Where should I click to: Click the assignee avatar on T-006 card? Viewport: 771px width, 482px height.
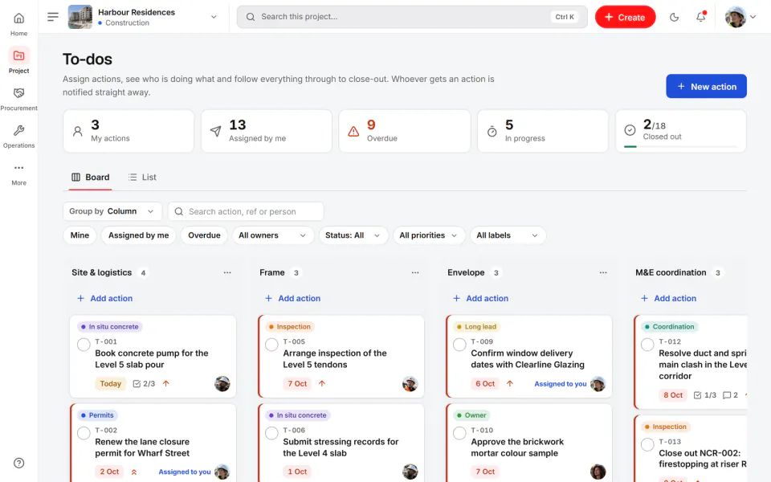click(410, 472)
